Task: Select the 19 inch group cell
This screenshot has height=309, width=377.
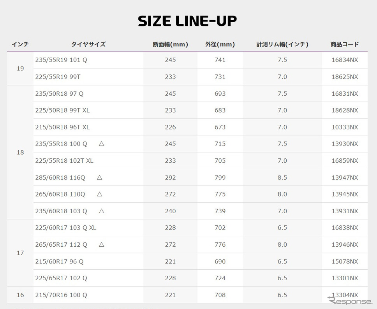Action: click(20, 68)
